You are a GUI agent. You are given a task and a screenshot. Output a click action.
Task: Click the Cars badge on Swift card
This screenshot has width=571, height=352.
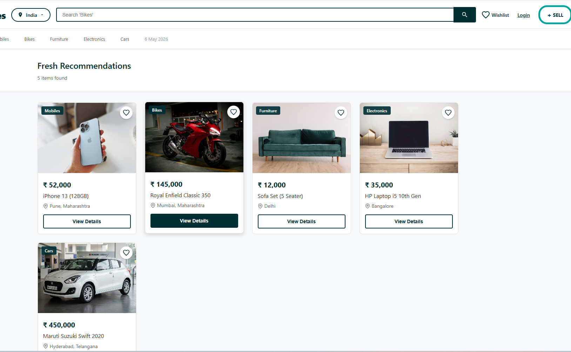pos(49,251)
